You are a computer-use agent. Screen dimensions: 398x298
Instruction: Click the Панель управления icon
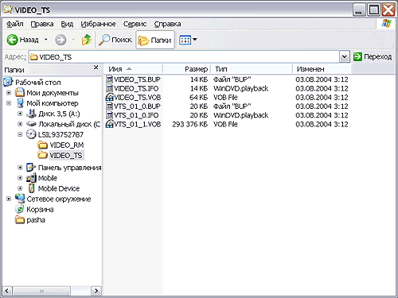click(31, 168)
